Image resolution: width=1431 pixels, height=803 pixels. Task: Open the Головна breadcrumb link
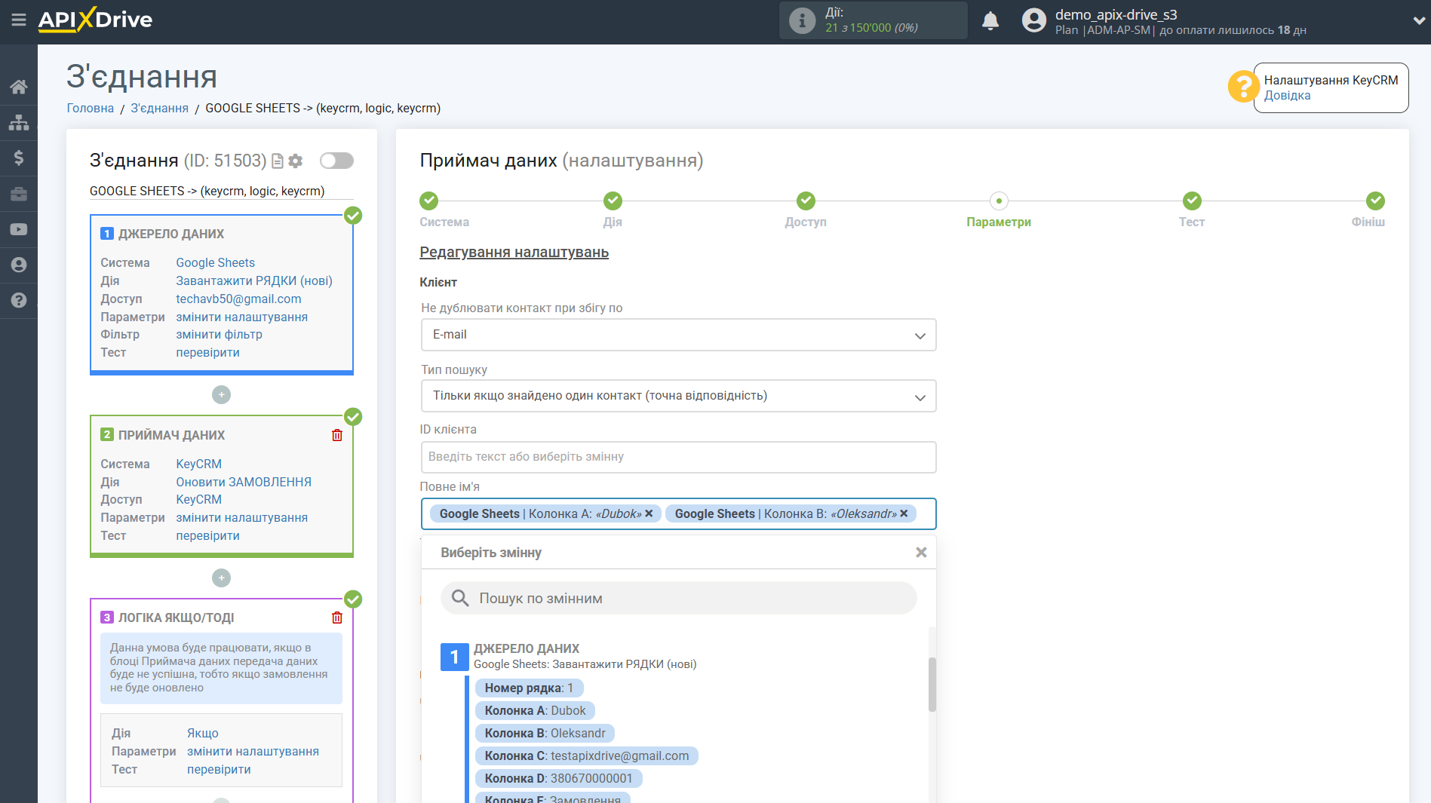pyautogui.click(x=91, y=108)
